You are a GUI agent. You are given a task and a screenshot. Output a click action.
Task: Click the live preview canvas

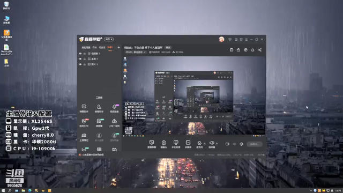pos(193,96)
